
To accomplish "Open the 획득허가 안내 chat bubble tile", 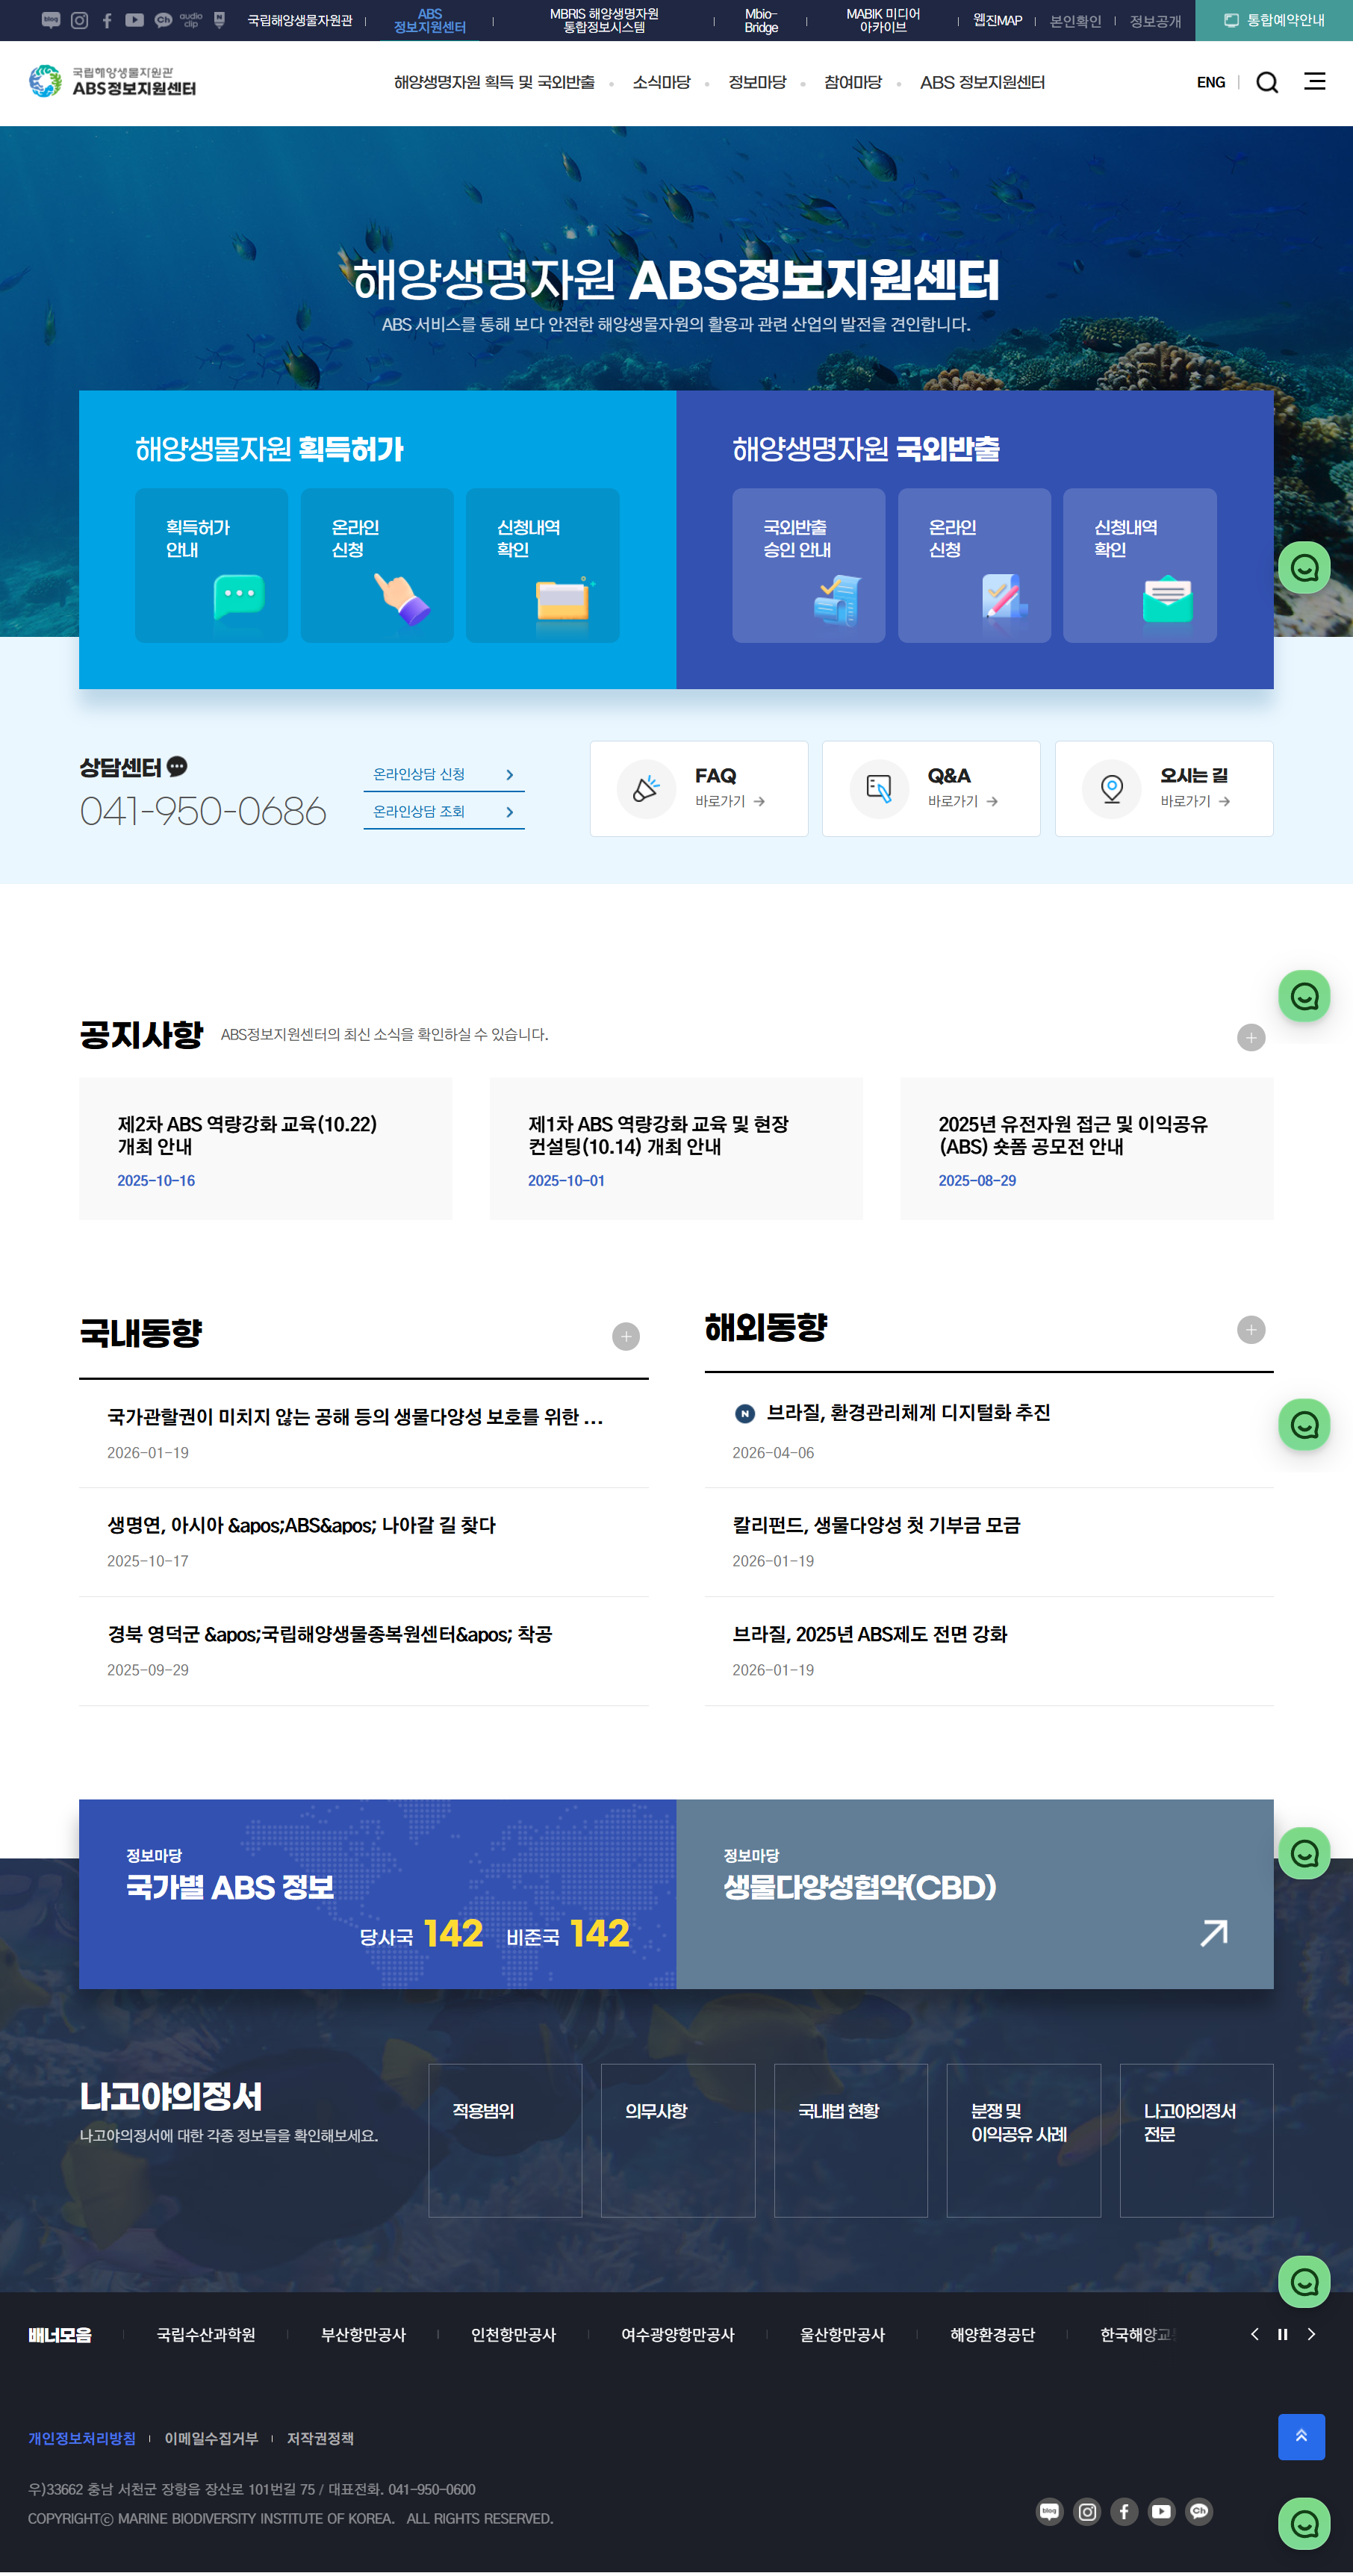I will 211,565.
